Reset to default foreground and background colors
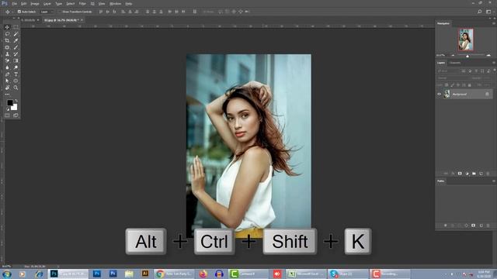Screen dimensions: 497x279 coord(8,109)
